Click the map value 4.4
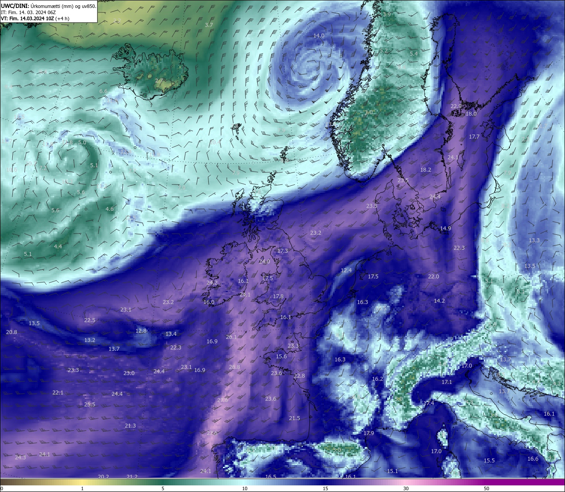Screen dimensions: 565x492 tap(58, 246)
